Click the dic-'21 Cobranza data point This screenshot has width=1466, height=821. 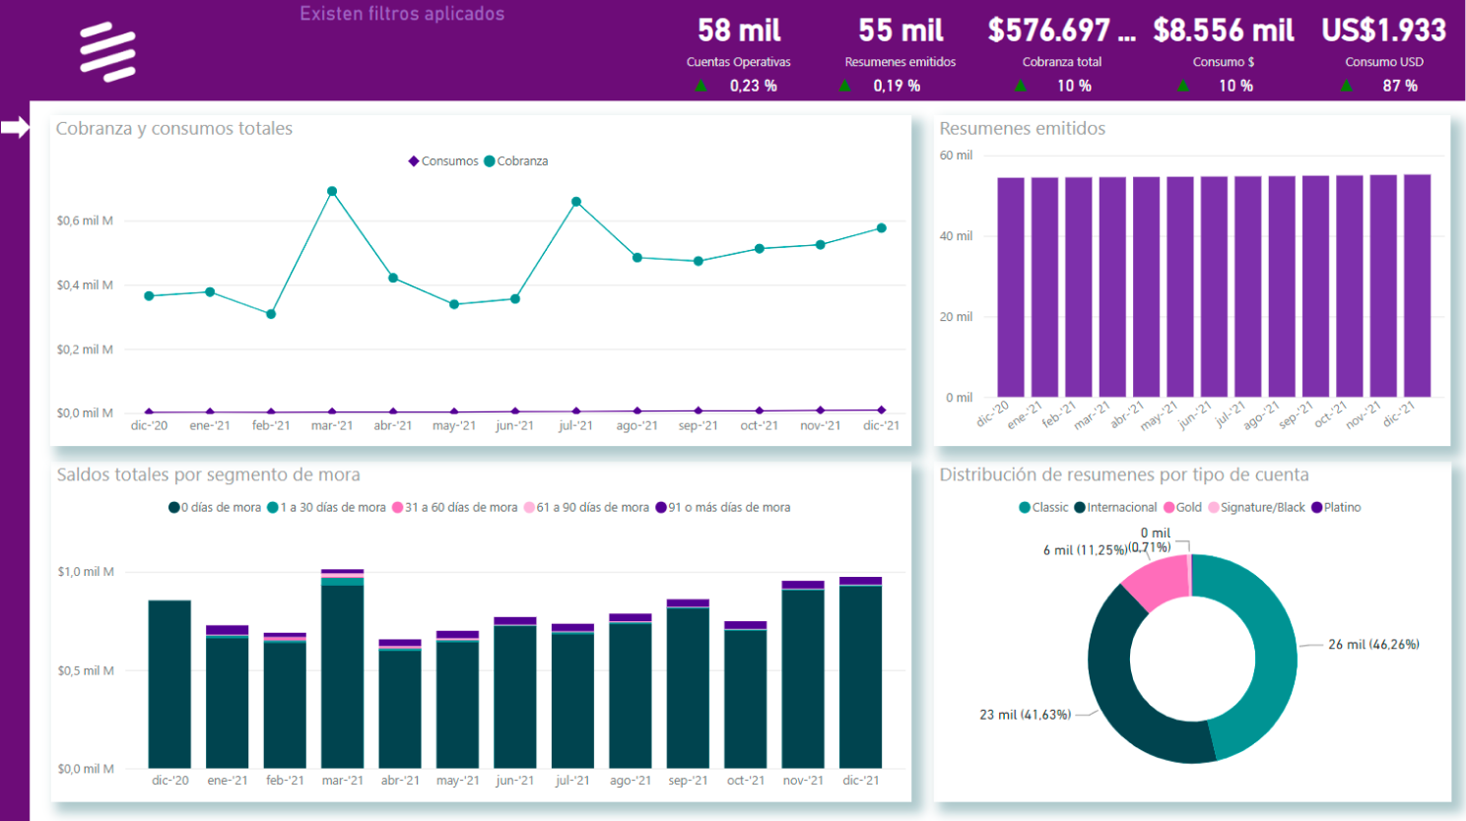coord(881,228)
